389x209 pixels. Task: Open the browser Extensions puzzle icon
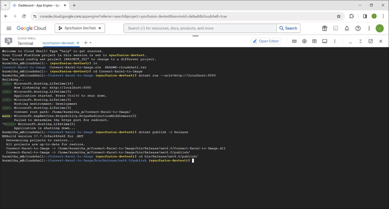pos(351,16)
